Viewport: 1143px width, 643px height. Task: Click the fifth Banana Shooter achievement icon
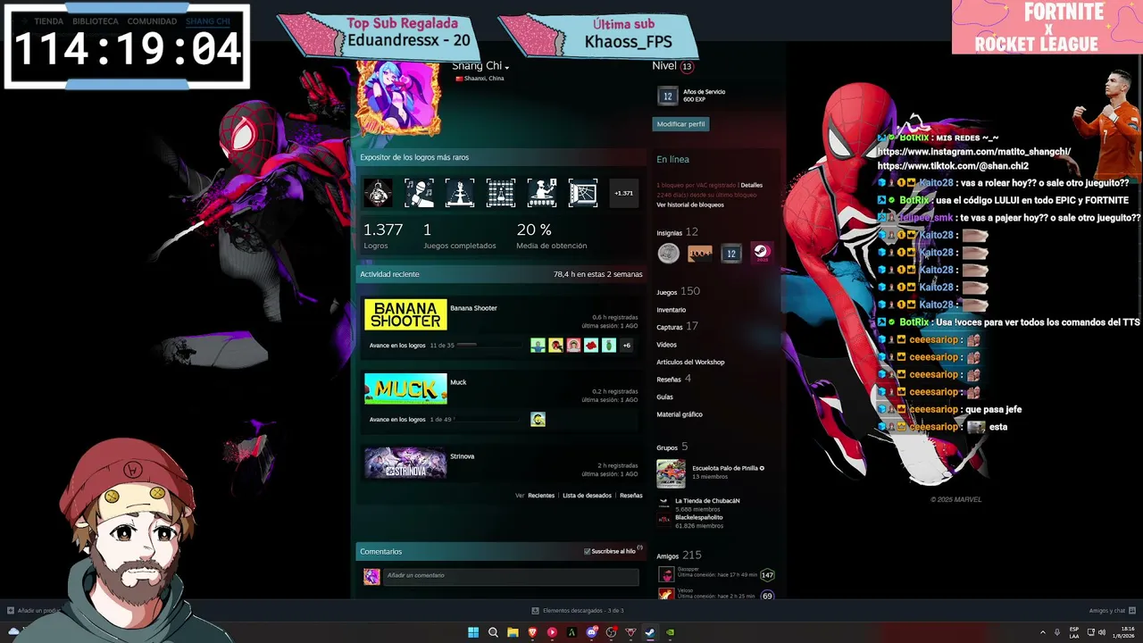(609, 345)
